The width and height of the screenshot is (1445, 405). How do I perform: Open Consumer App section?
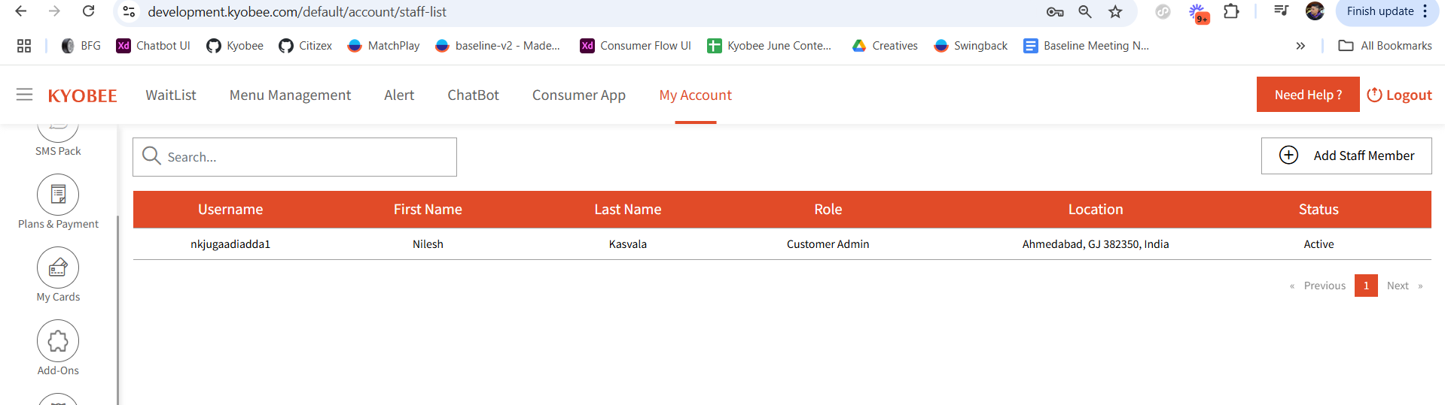coord(579,95)
